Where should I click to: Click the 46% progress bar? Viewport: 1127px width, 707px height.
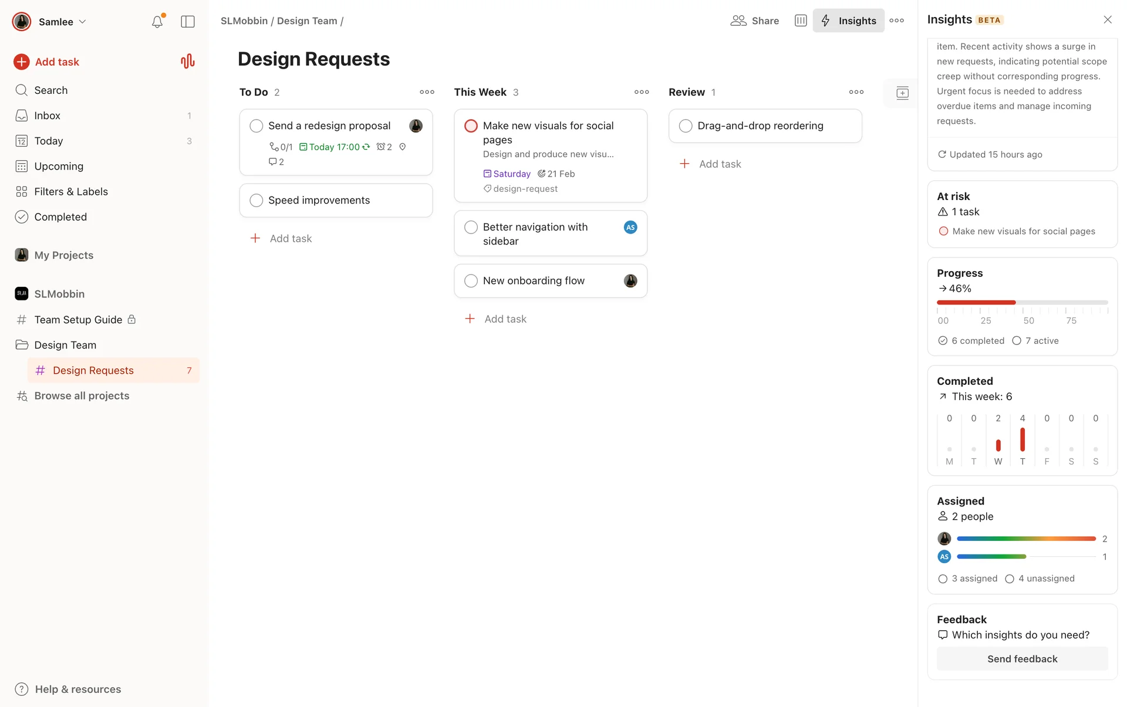[x=1022, y=302]
